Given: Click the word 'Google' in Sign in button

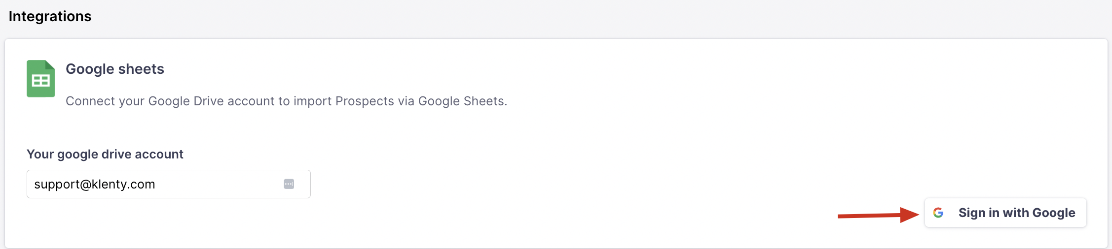Looking at the screenshot, I should pos(1053,213).
